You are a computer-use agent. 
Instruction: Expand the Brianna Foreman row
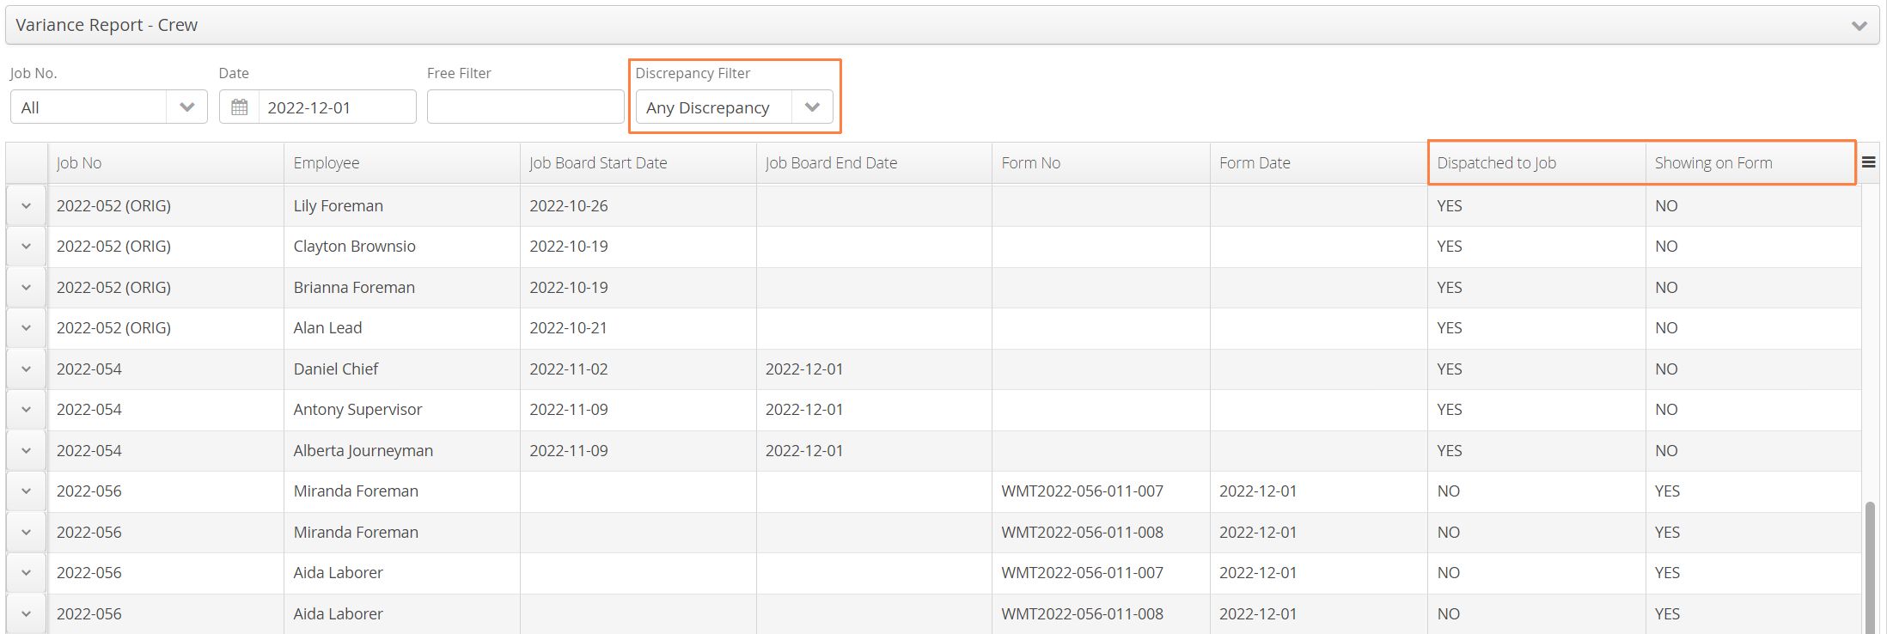27,288
